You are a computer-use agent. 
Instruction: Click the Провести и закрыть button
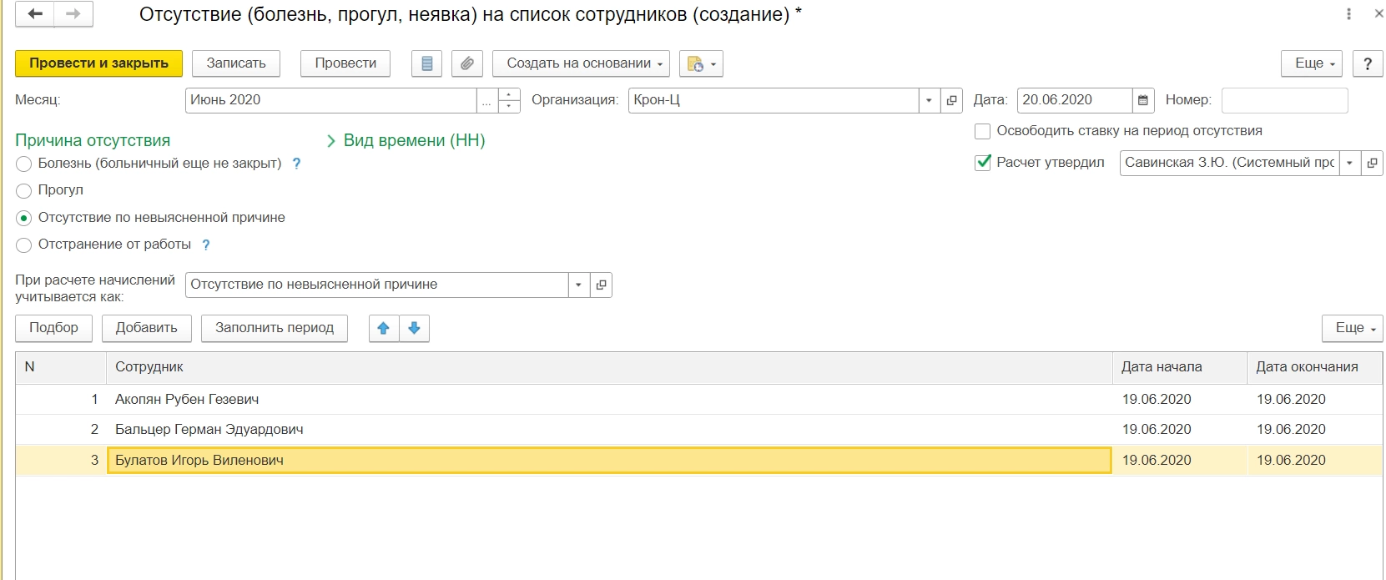click(x=98, y=63)
